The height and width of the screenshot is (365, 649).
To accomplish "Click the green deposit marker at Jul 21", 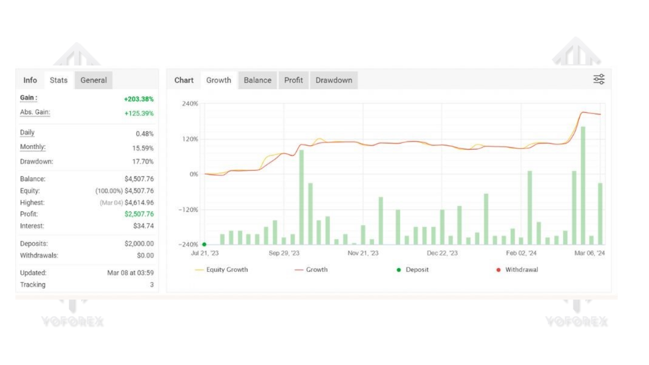I will pyautogui.click(x=204, y=244).
